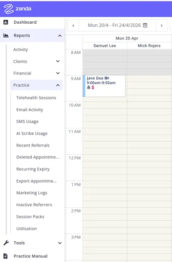The height and width of the screenshot is (262, 172).
Task: Click the video camera icon on Jane Doe appointment
Action: coord(107,78)
